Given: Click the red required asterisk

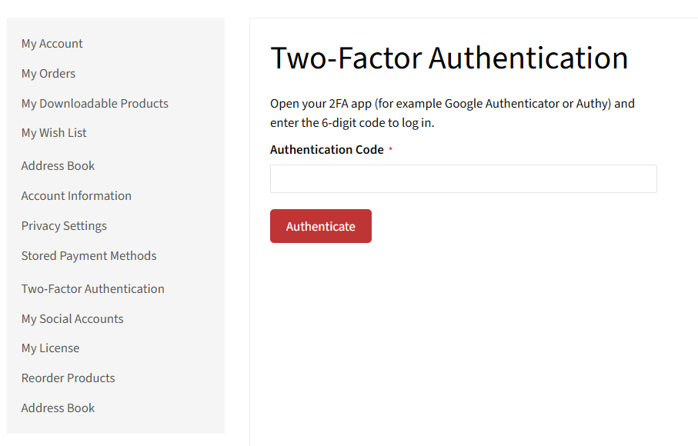Looking at the screenshot, I should coord(390,150).
